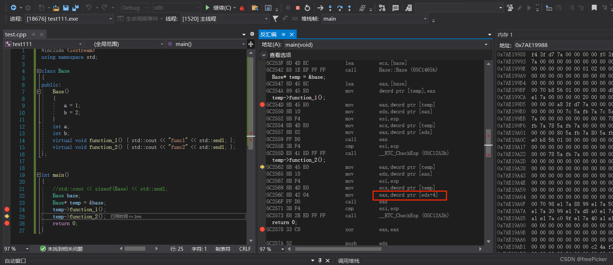The height and width of the screenshot is (265, 613).
Task: Select the 反汇编 disassembly tab
Action: click(268, 35)
